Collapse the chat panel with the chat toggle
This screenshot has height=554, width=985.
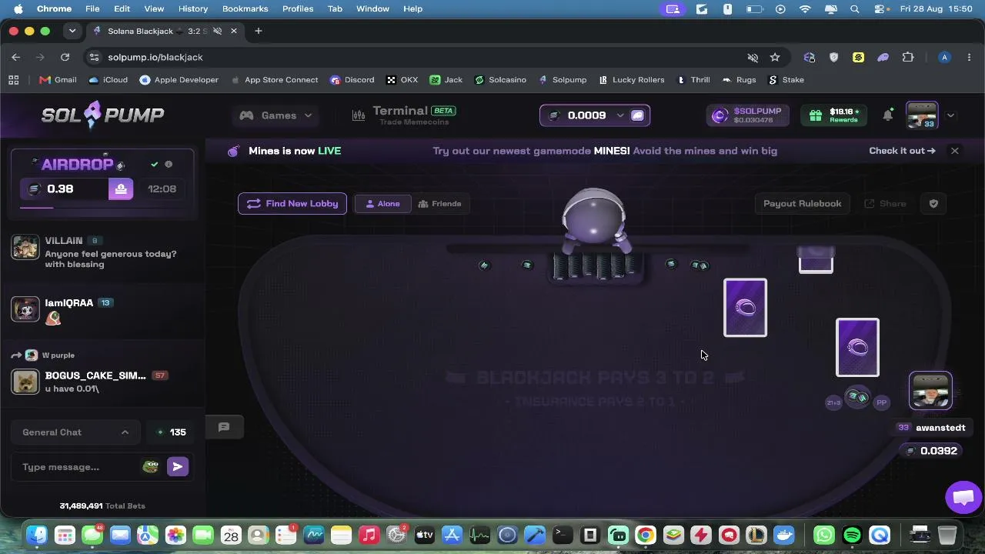click(x=224, y=428)
